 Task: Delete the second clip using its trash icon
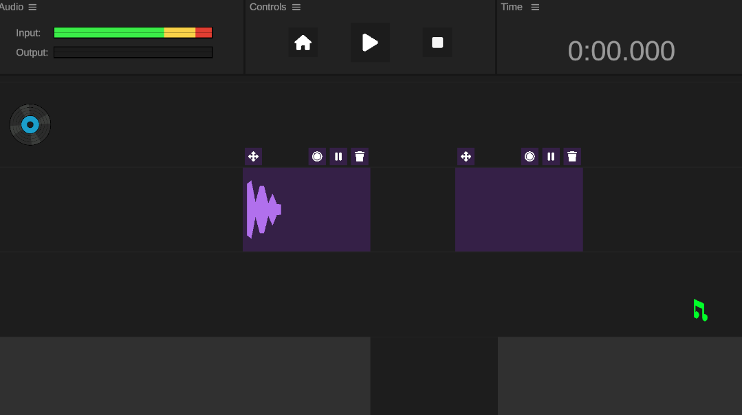(x=572, y=157)
